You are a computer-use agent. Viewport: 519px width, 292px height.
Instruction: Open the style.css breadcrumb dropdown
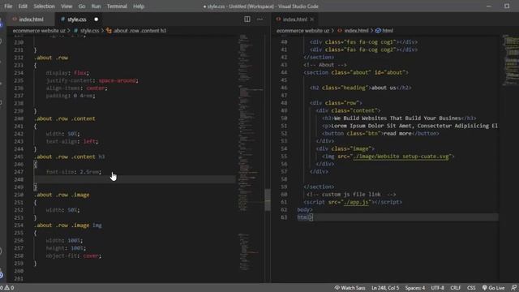click(x=90, y=31)
